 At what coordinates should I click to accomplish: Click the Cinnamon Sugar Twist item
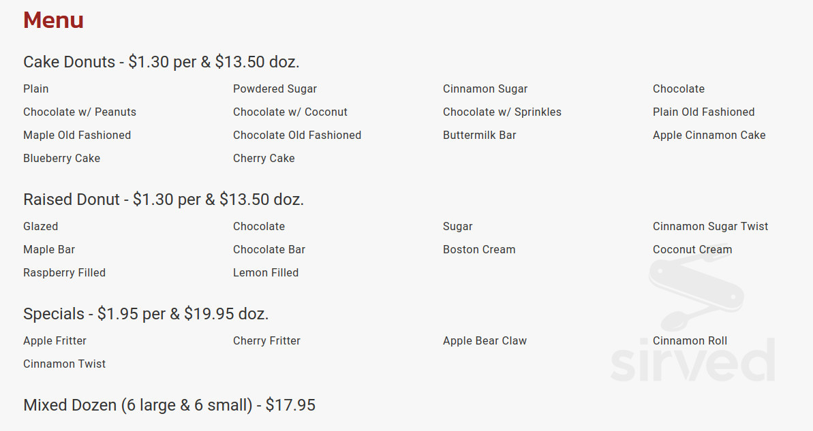[710, 226]
